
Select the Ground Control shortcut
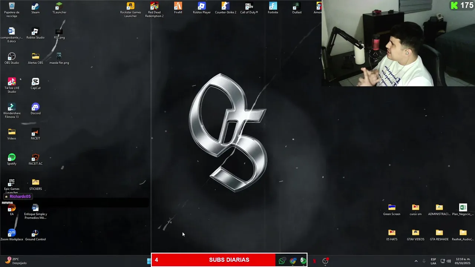coord(35,235)
